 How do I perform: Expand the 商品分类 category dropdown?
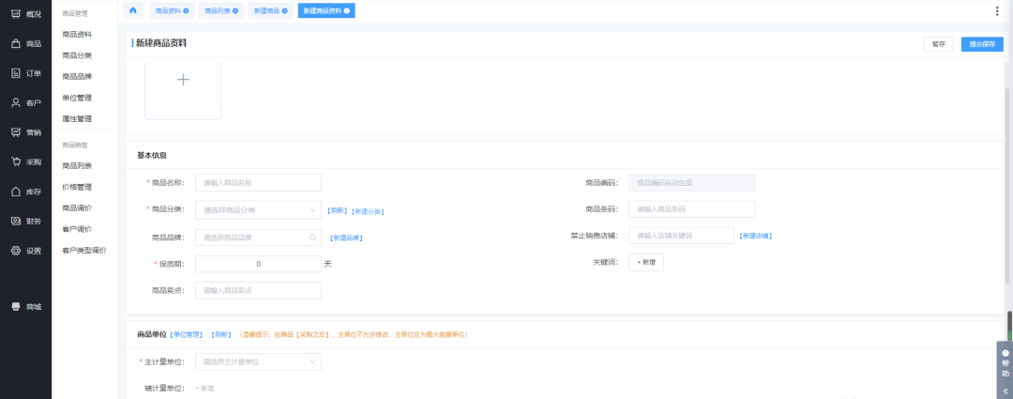pos(258,210)
